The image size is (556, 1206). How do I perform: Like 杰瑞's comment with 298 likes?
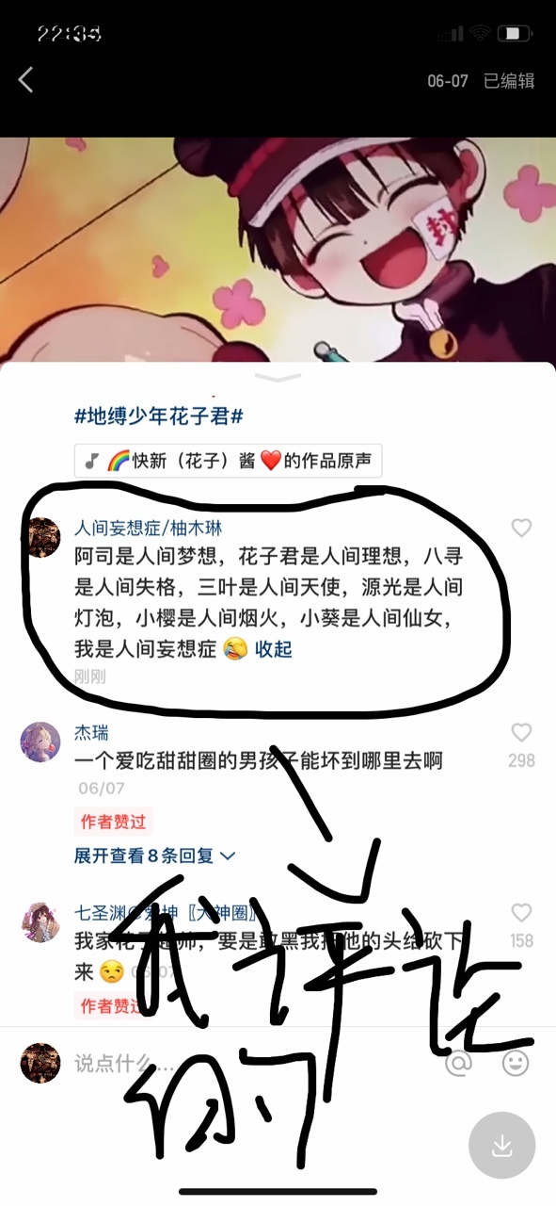[x=521, y=732]
